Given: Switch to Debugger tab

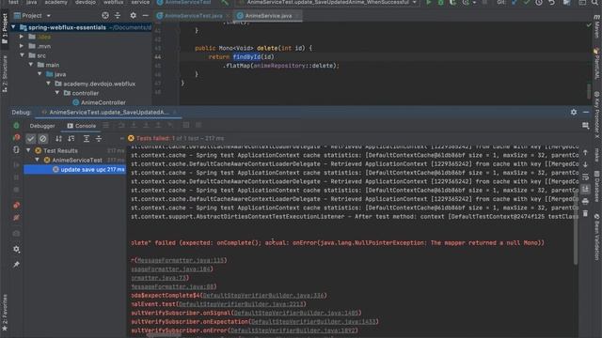Looking at the screenshot, I should coord(42,126).
